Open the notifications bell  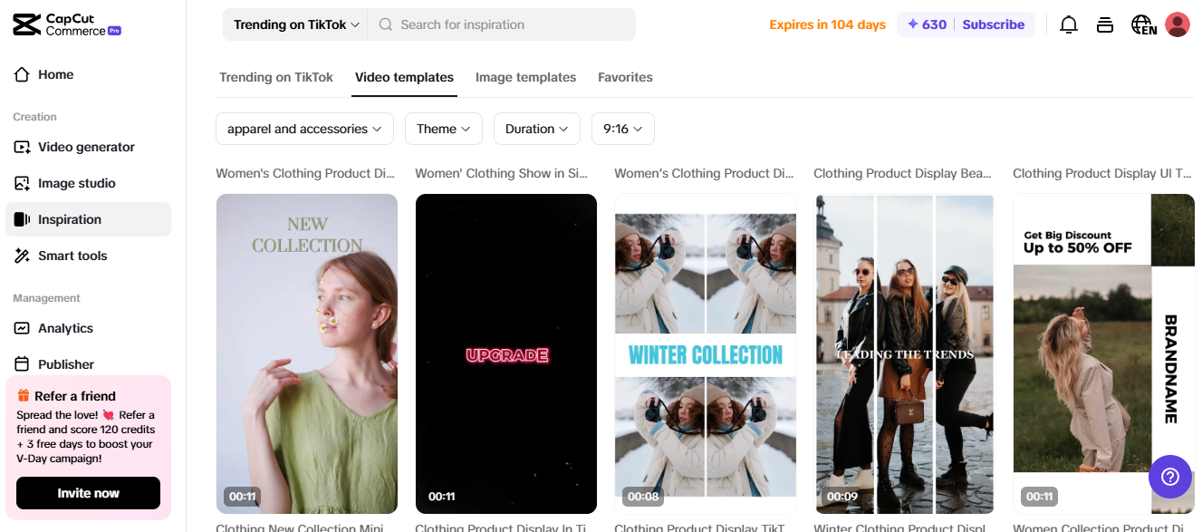pos(1069,24)
